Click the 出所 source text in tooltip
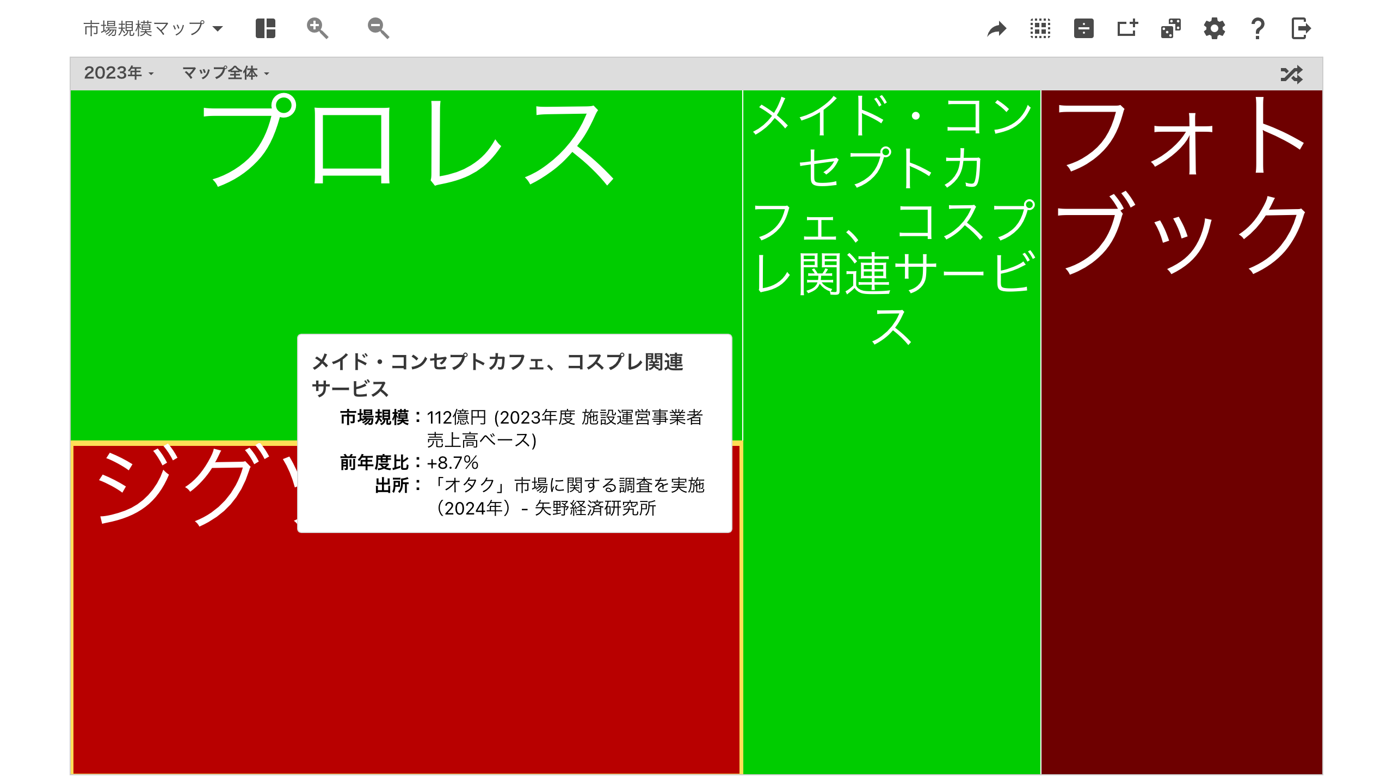The height and width of the screenshot is (784, 1393). (566, 497)
